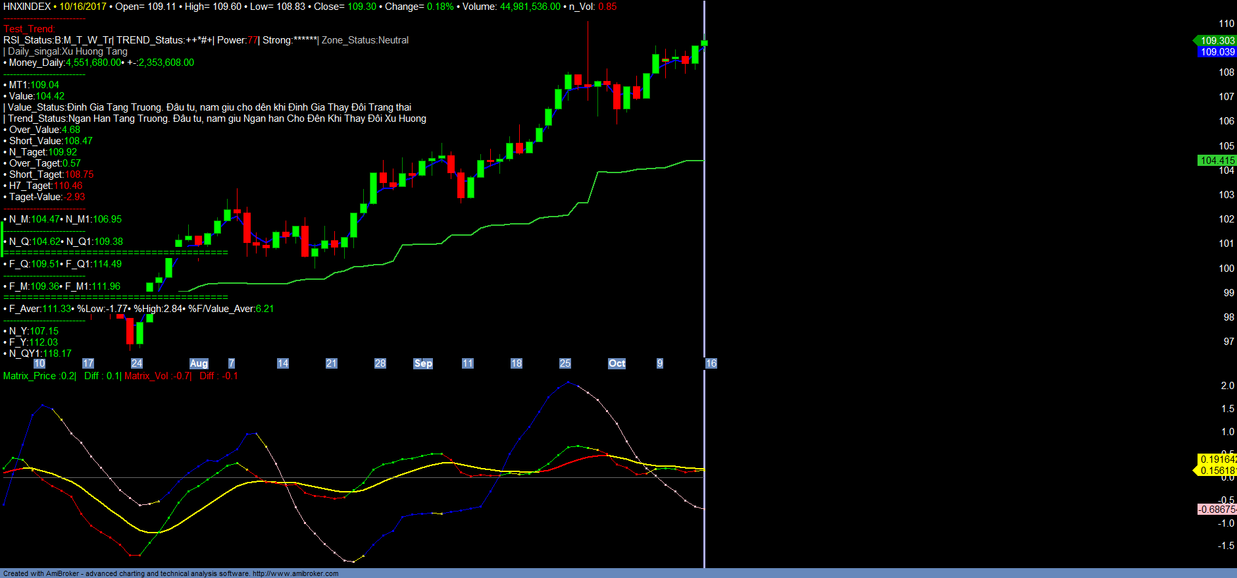1237x578 pixels.
Task: Click the HNXINDEX symbol title
Action: pos(27,7)
